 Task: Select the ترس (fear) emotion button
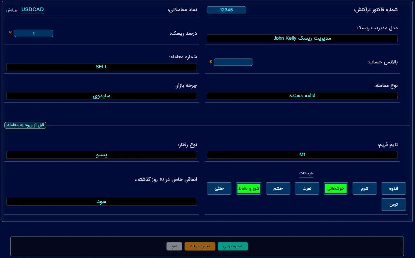pyautogui.click(x=394, y=205)
